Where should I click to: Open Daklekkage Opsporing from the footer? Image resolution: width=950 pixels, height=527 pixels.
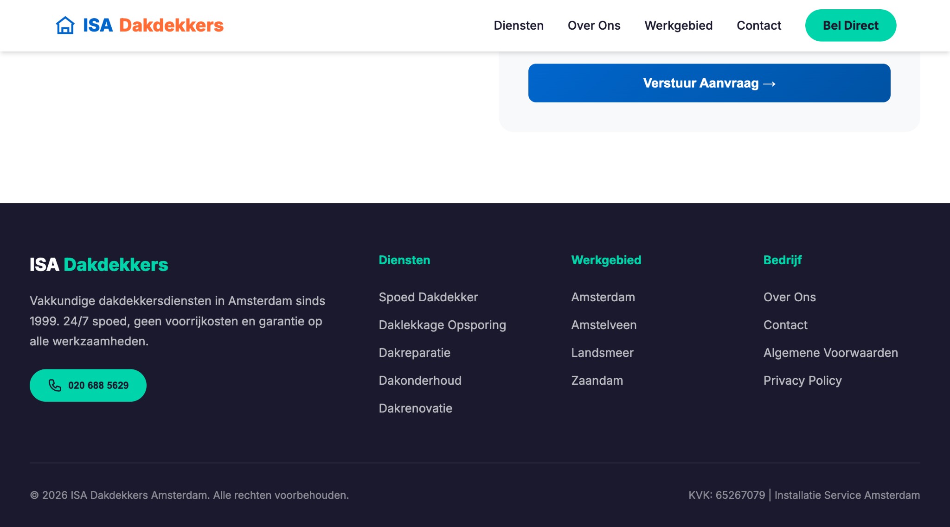tap(443, 325)
